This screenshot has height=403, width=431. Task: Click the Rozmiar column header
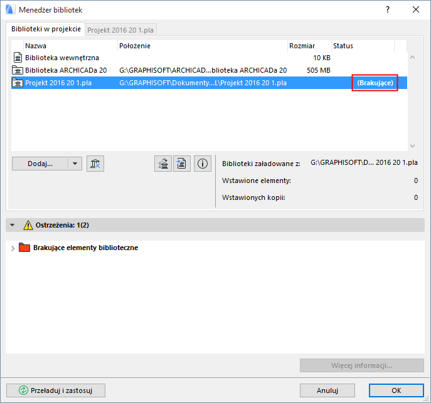click(x=309, y=46)
